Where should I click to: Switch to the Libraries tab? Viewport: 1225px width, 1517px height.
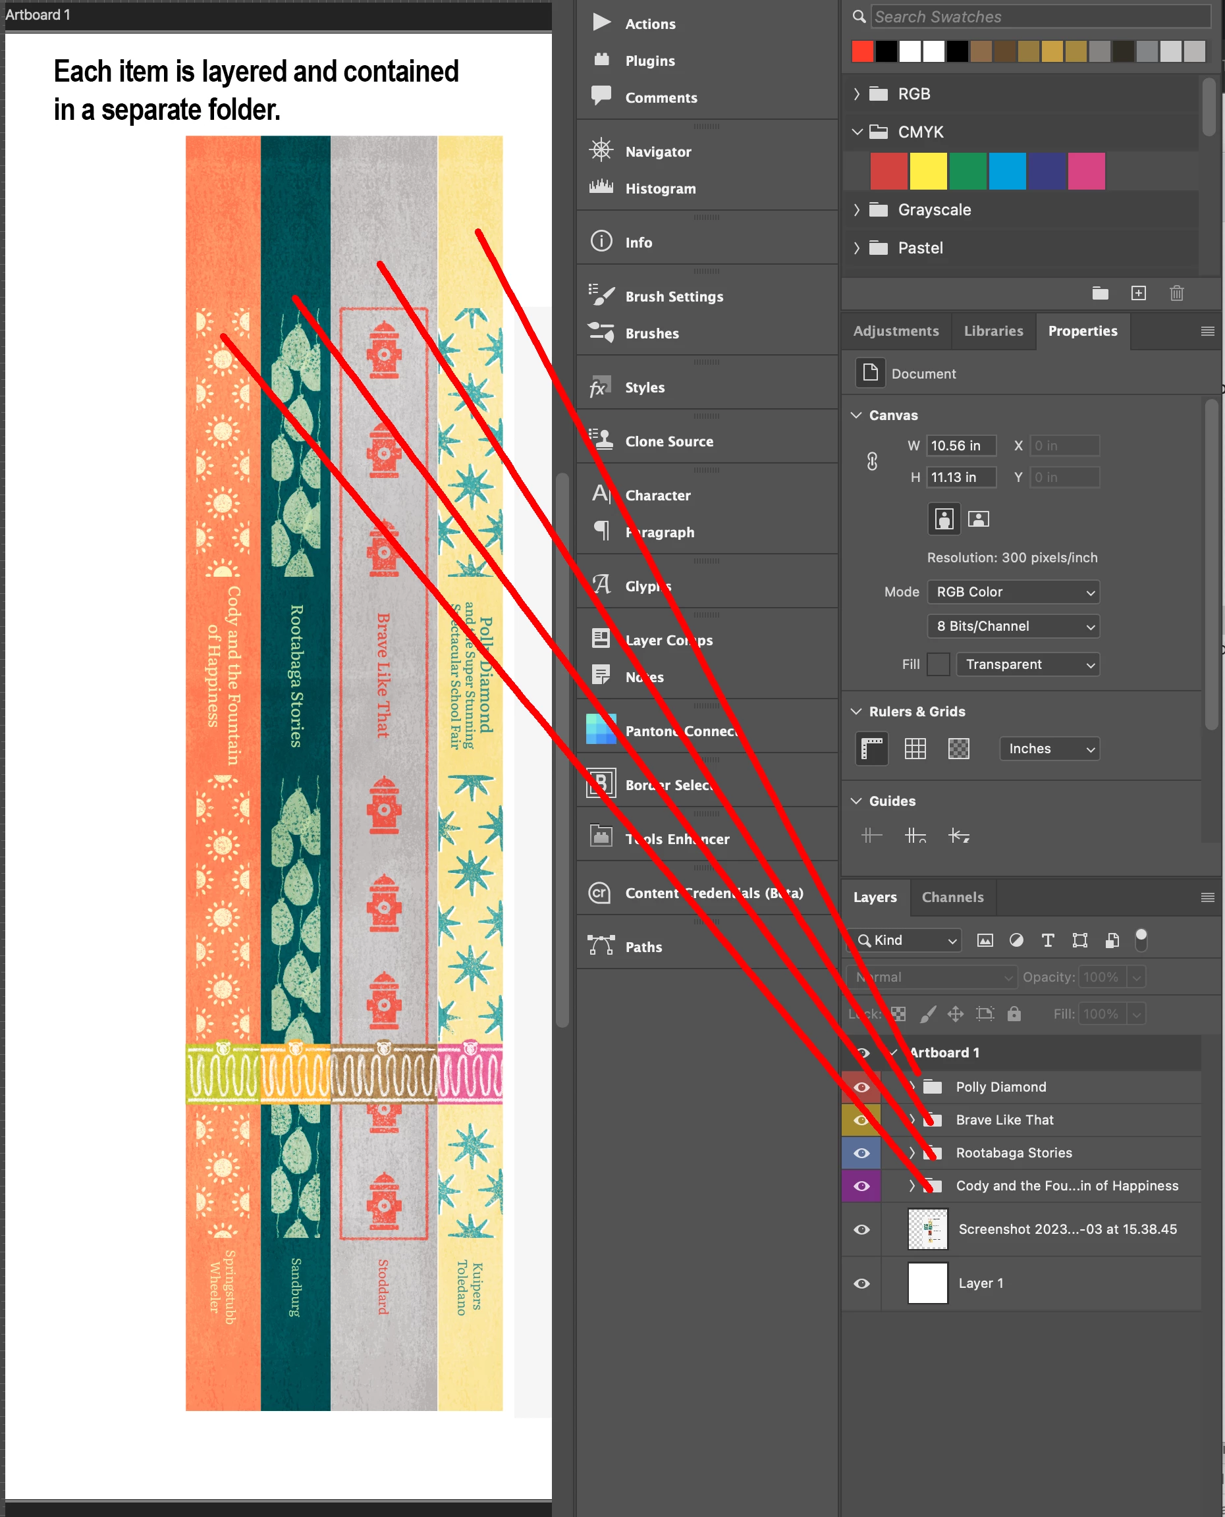(x=994, y=331)
